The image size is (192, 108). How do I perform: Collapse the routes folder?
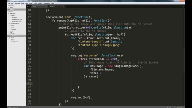click(10, 34)
